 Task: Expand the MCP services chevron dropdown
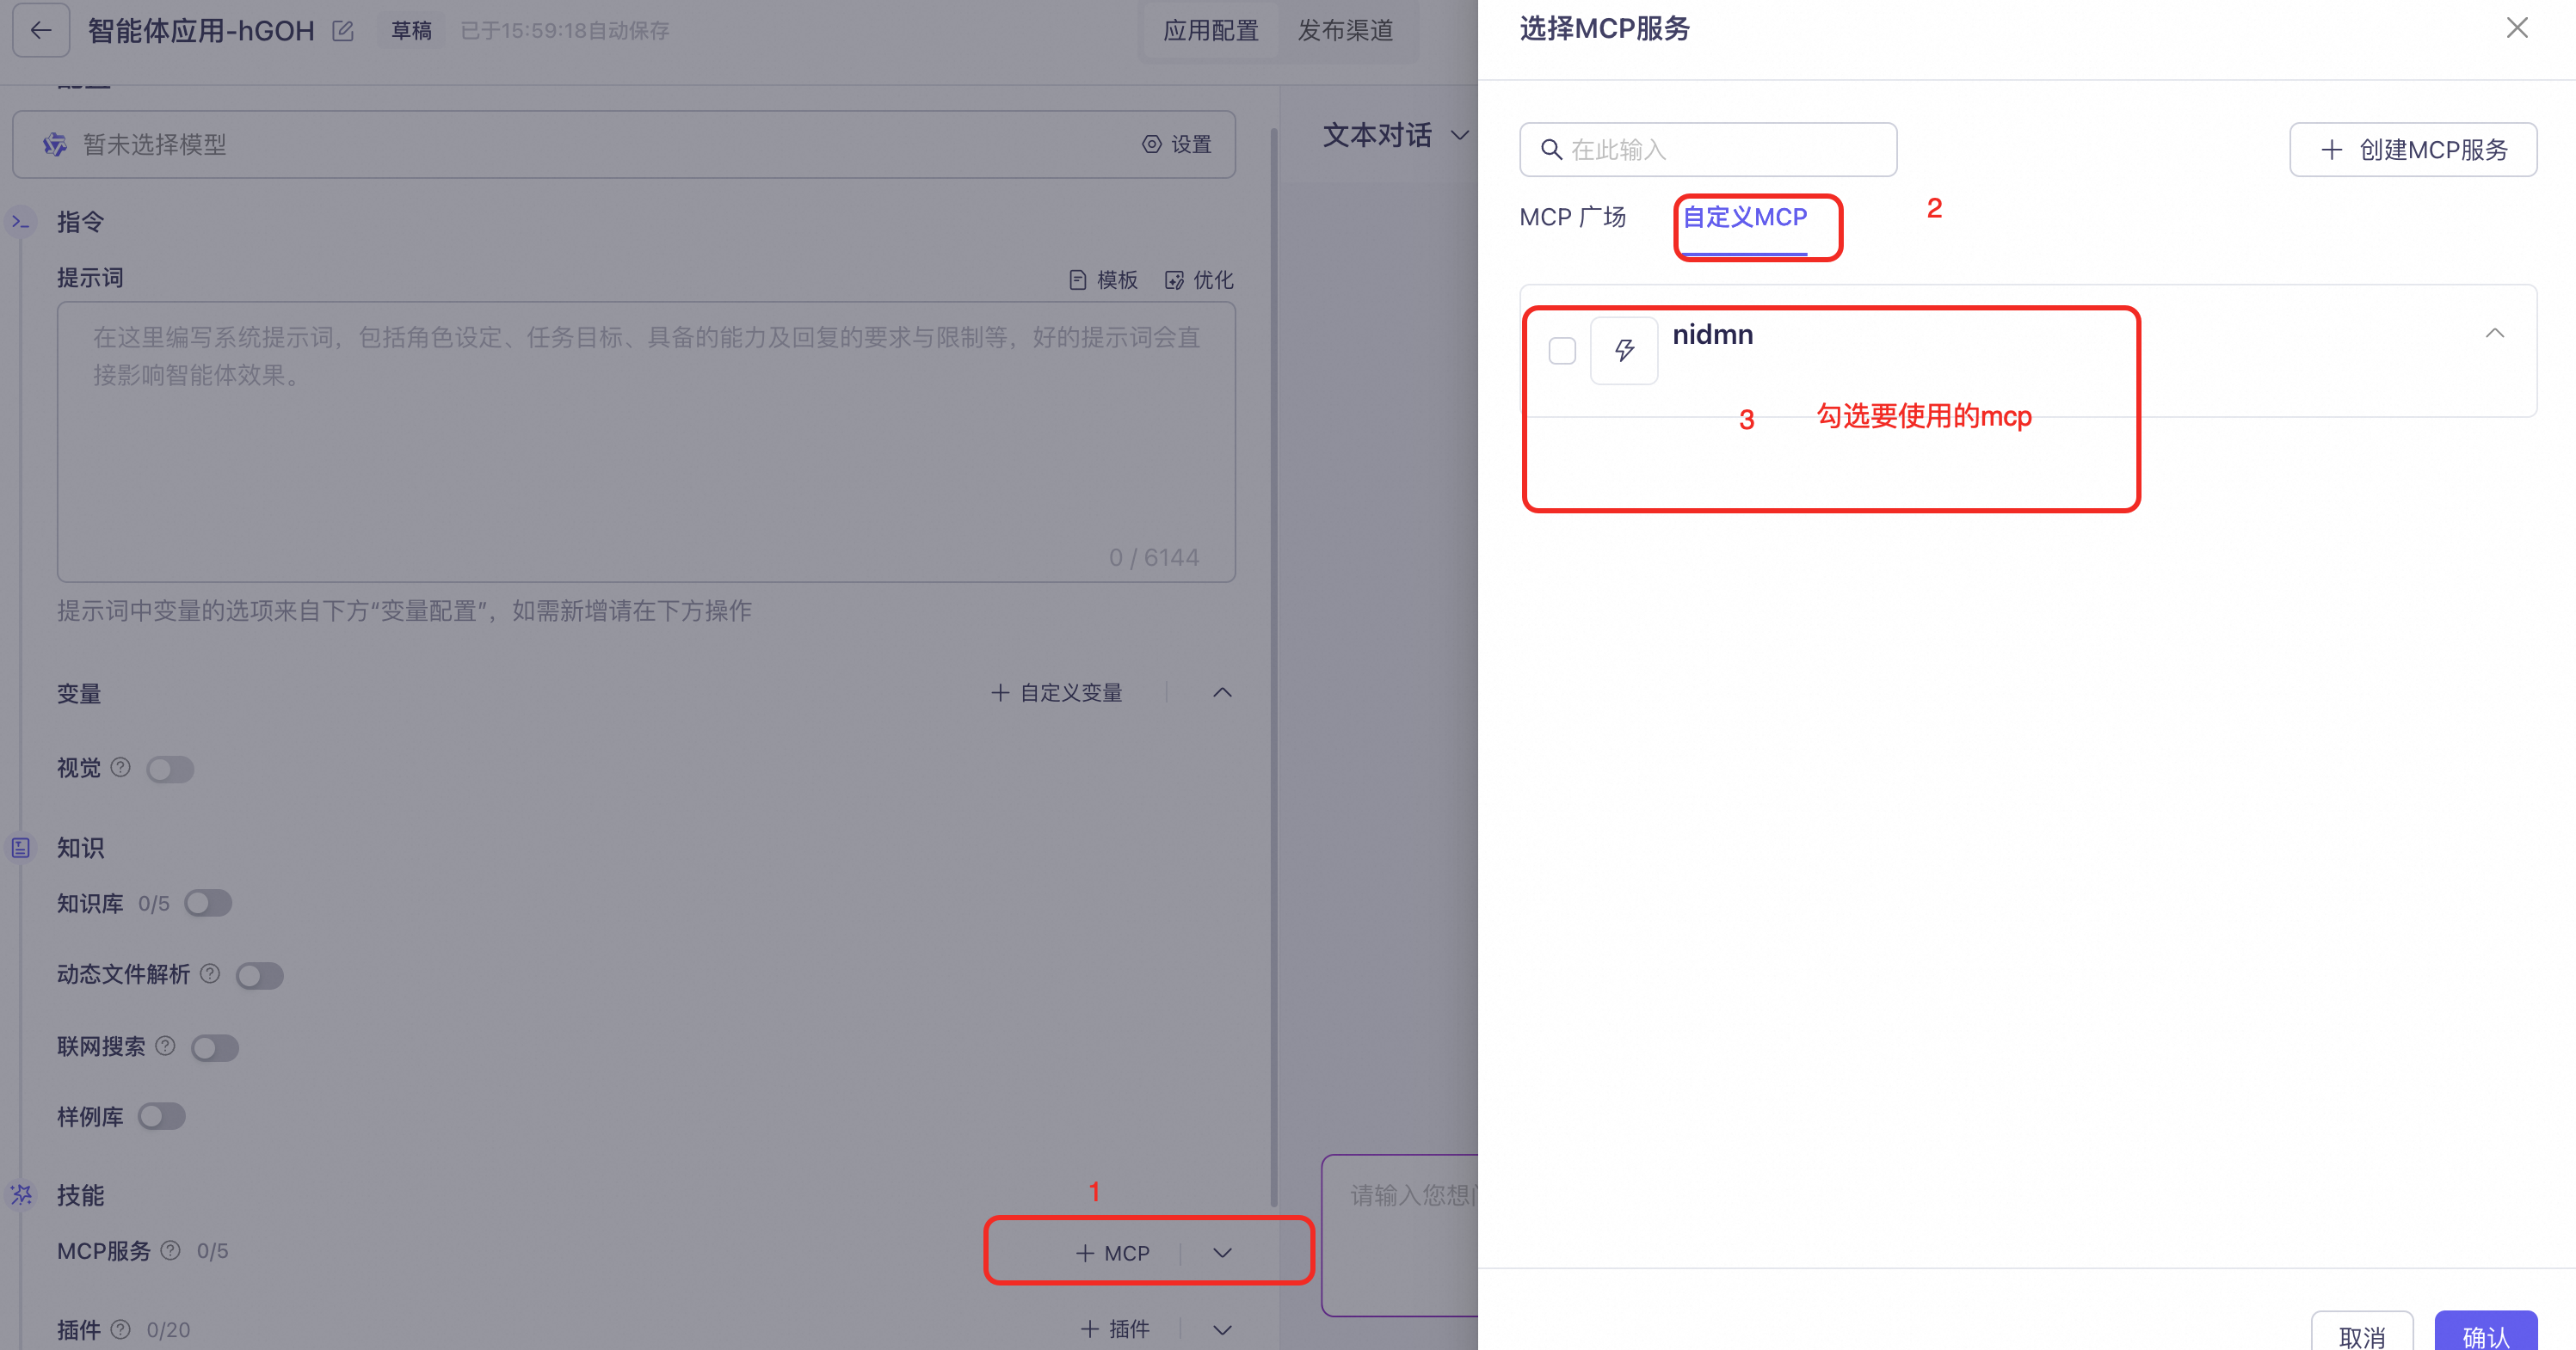click(1222, 1253)
